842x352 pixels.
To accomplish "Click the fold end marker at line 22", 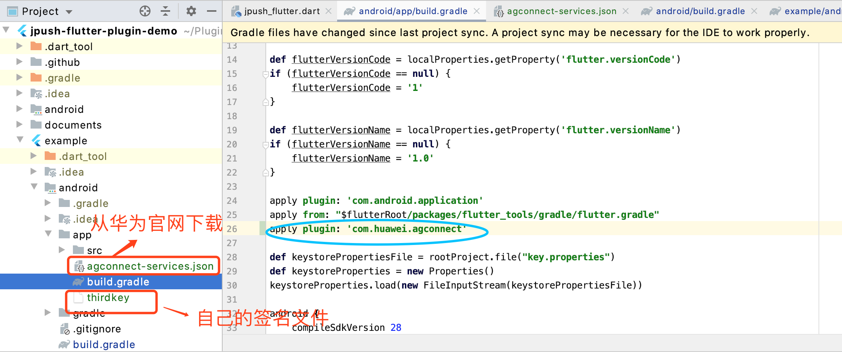I will click(265, 172).
